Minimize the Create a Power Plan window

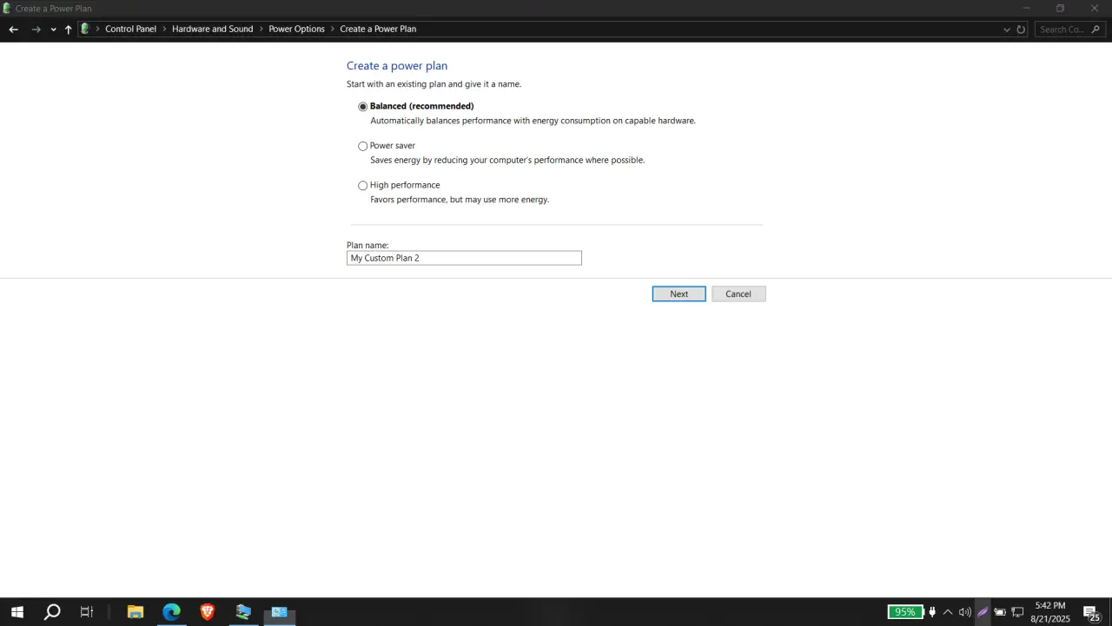pyautogui.click(x=1027, y=8)
